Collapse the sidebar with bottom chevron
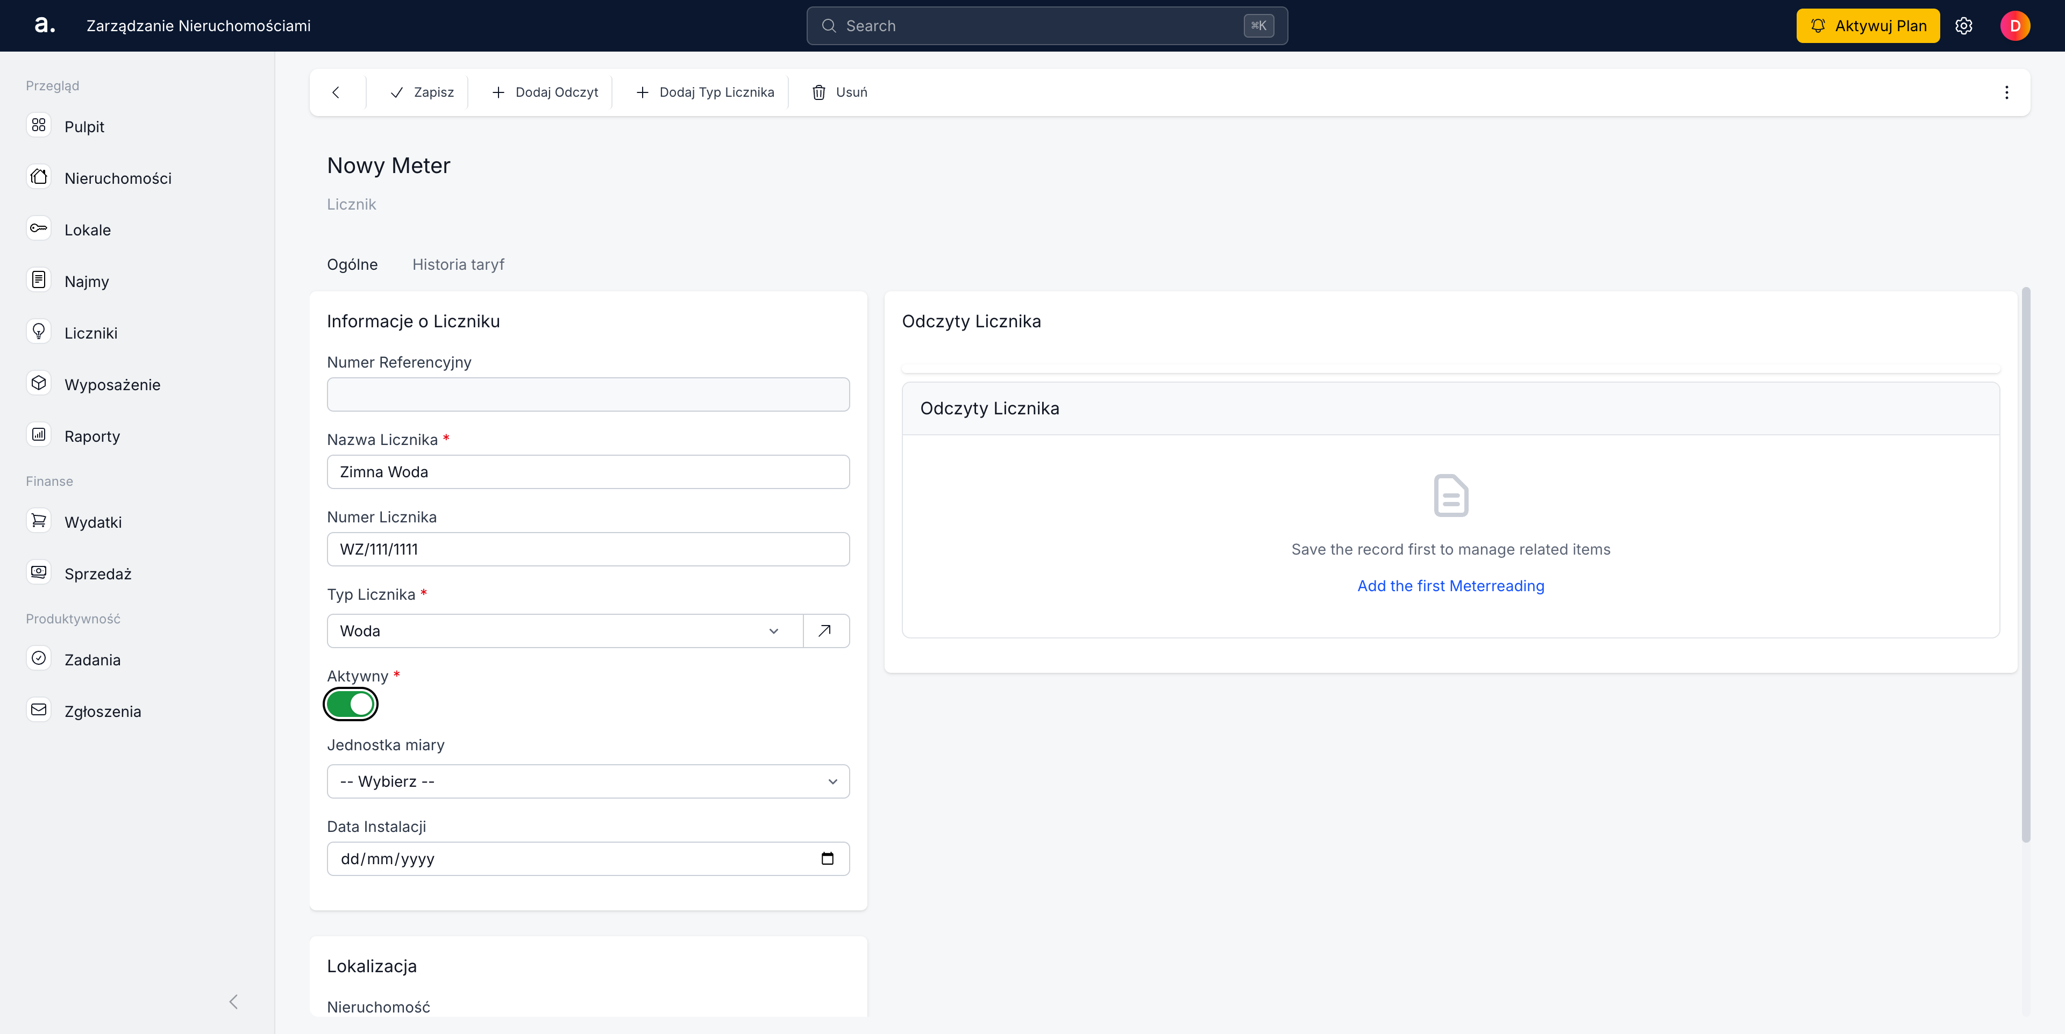 coord(233,1002)
